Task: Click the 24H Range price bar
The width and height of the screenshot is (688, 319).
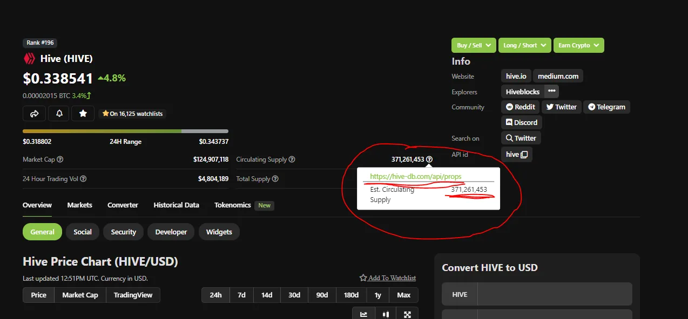Action: pyautogui.click(x=125, y=131)
